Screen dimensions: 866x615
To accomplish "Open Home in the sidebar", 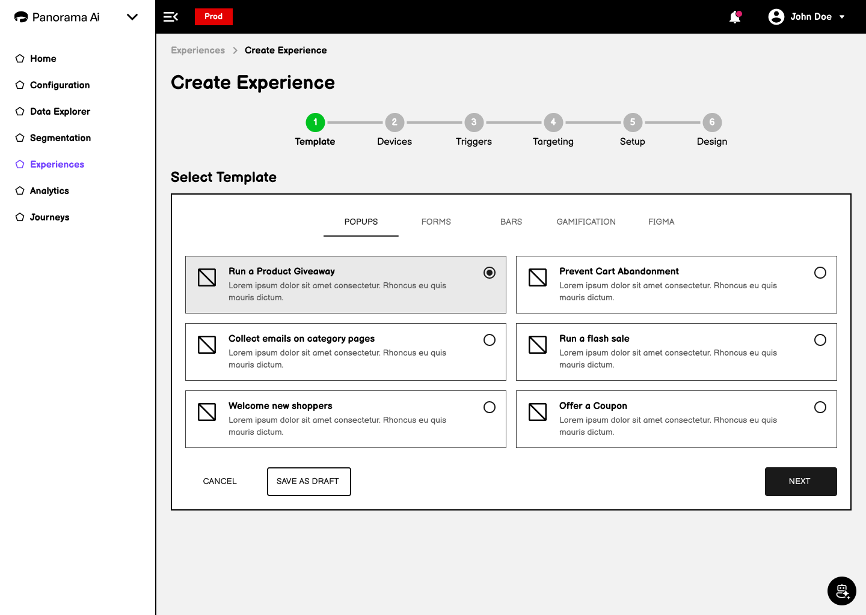I will 43,58.
